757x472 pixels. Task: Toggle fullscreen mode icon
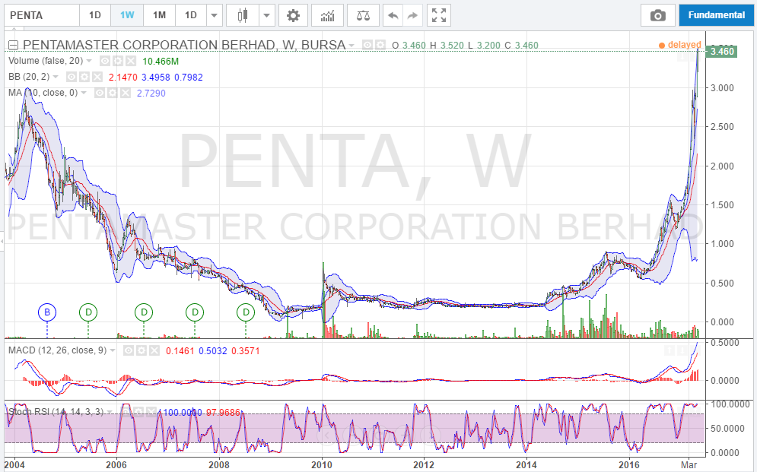click(x=439, y=15)
